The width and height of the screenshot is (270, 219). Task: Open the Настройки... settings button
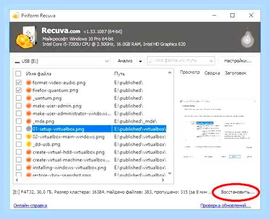238,61
